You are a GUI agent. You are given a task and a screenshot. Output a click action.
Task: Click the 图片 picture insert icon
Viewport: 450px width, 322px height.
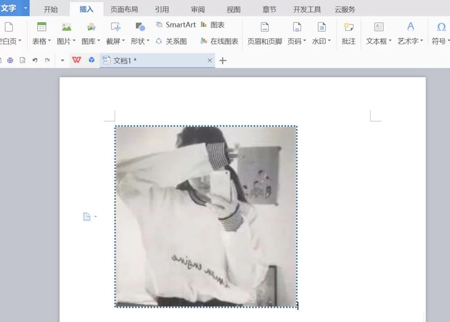pos(66,27)
